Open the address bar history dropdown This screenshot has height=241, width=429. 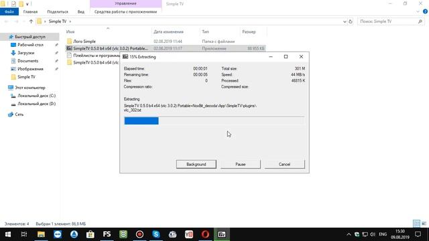pos(345,21)
